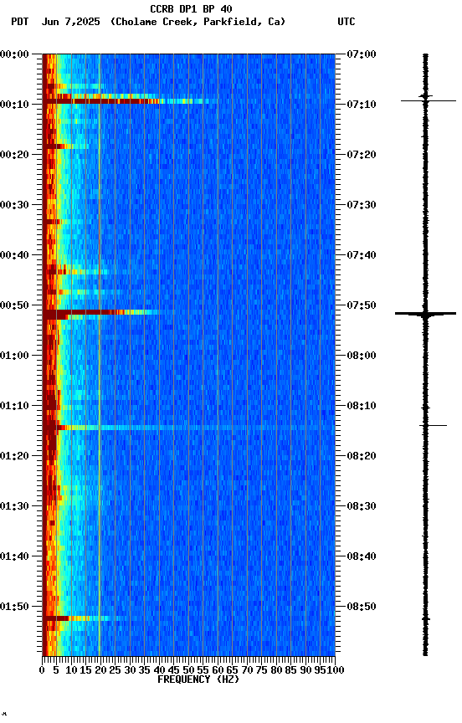Click the 00:50 PDT time label
This screenshot has width=462, height=723.
pyautogui.click(x=14, y=305)
